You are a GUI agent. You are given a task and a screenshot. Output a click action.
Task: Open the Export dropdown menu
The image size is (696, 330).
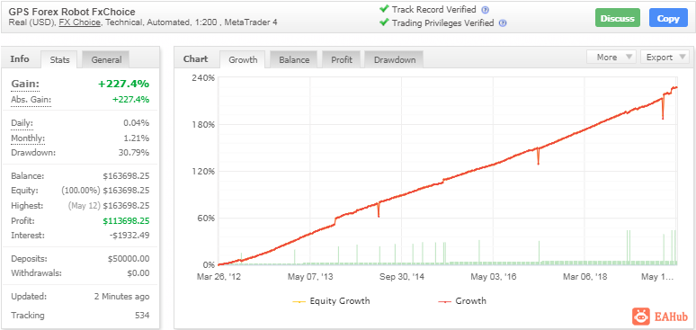665,57
